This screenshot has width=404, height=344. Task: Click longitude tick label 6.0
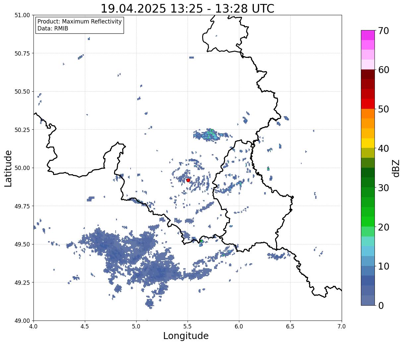[239, 326]
